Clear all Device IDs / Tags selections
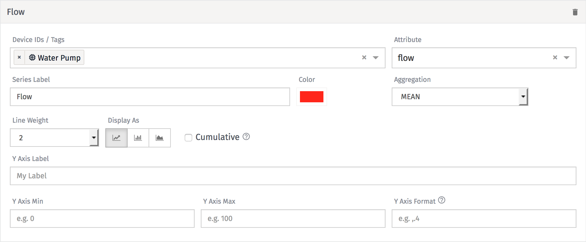 364,57
